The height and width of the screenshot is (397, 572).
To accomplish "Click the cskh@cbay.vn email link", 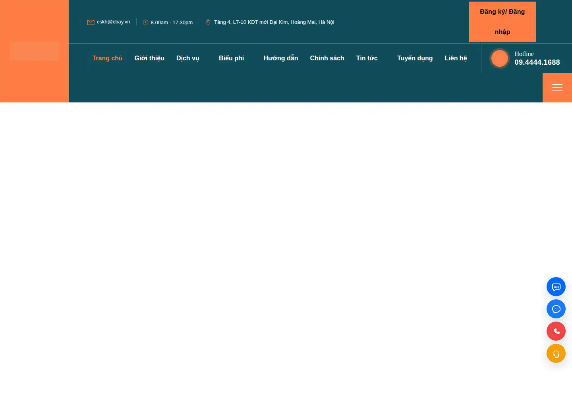I will pos(114,22).
